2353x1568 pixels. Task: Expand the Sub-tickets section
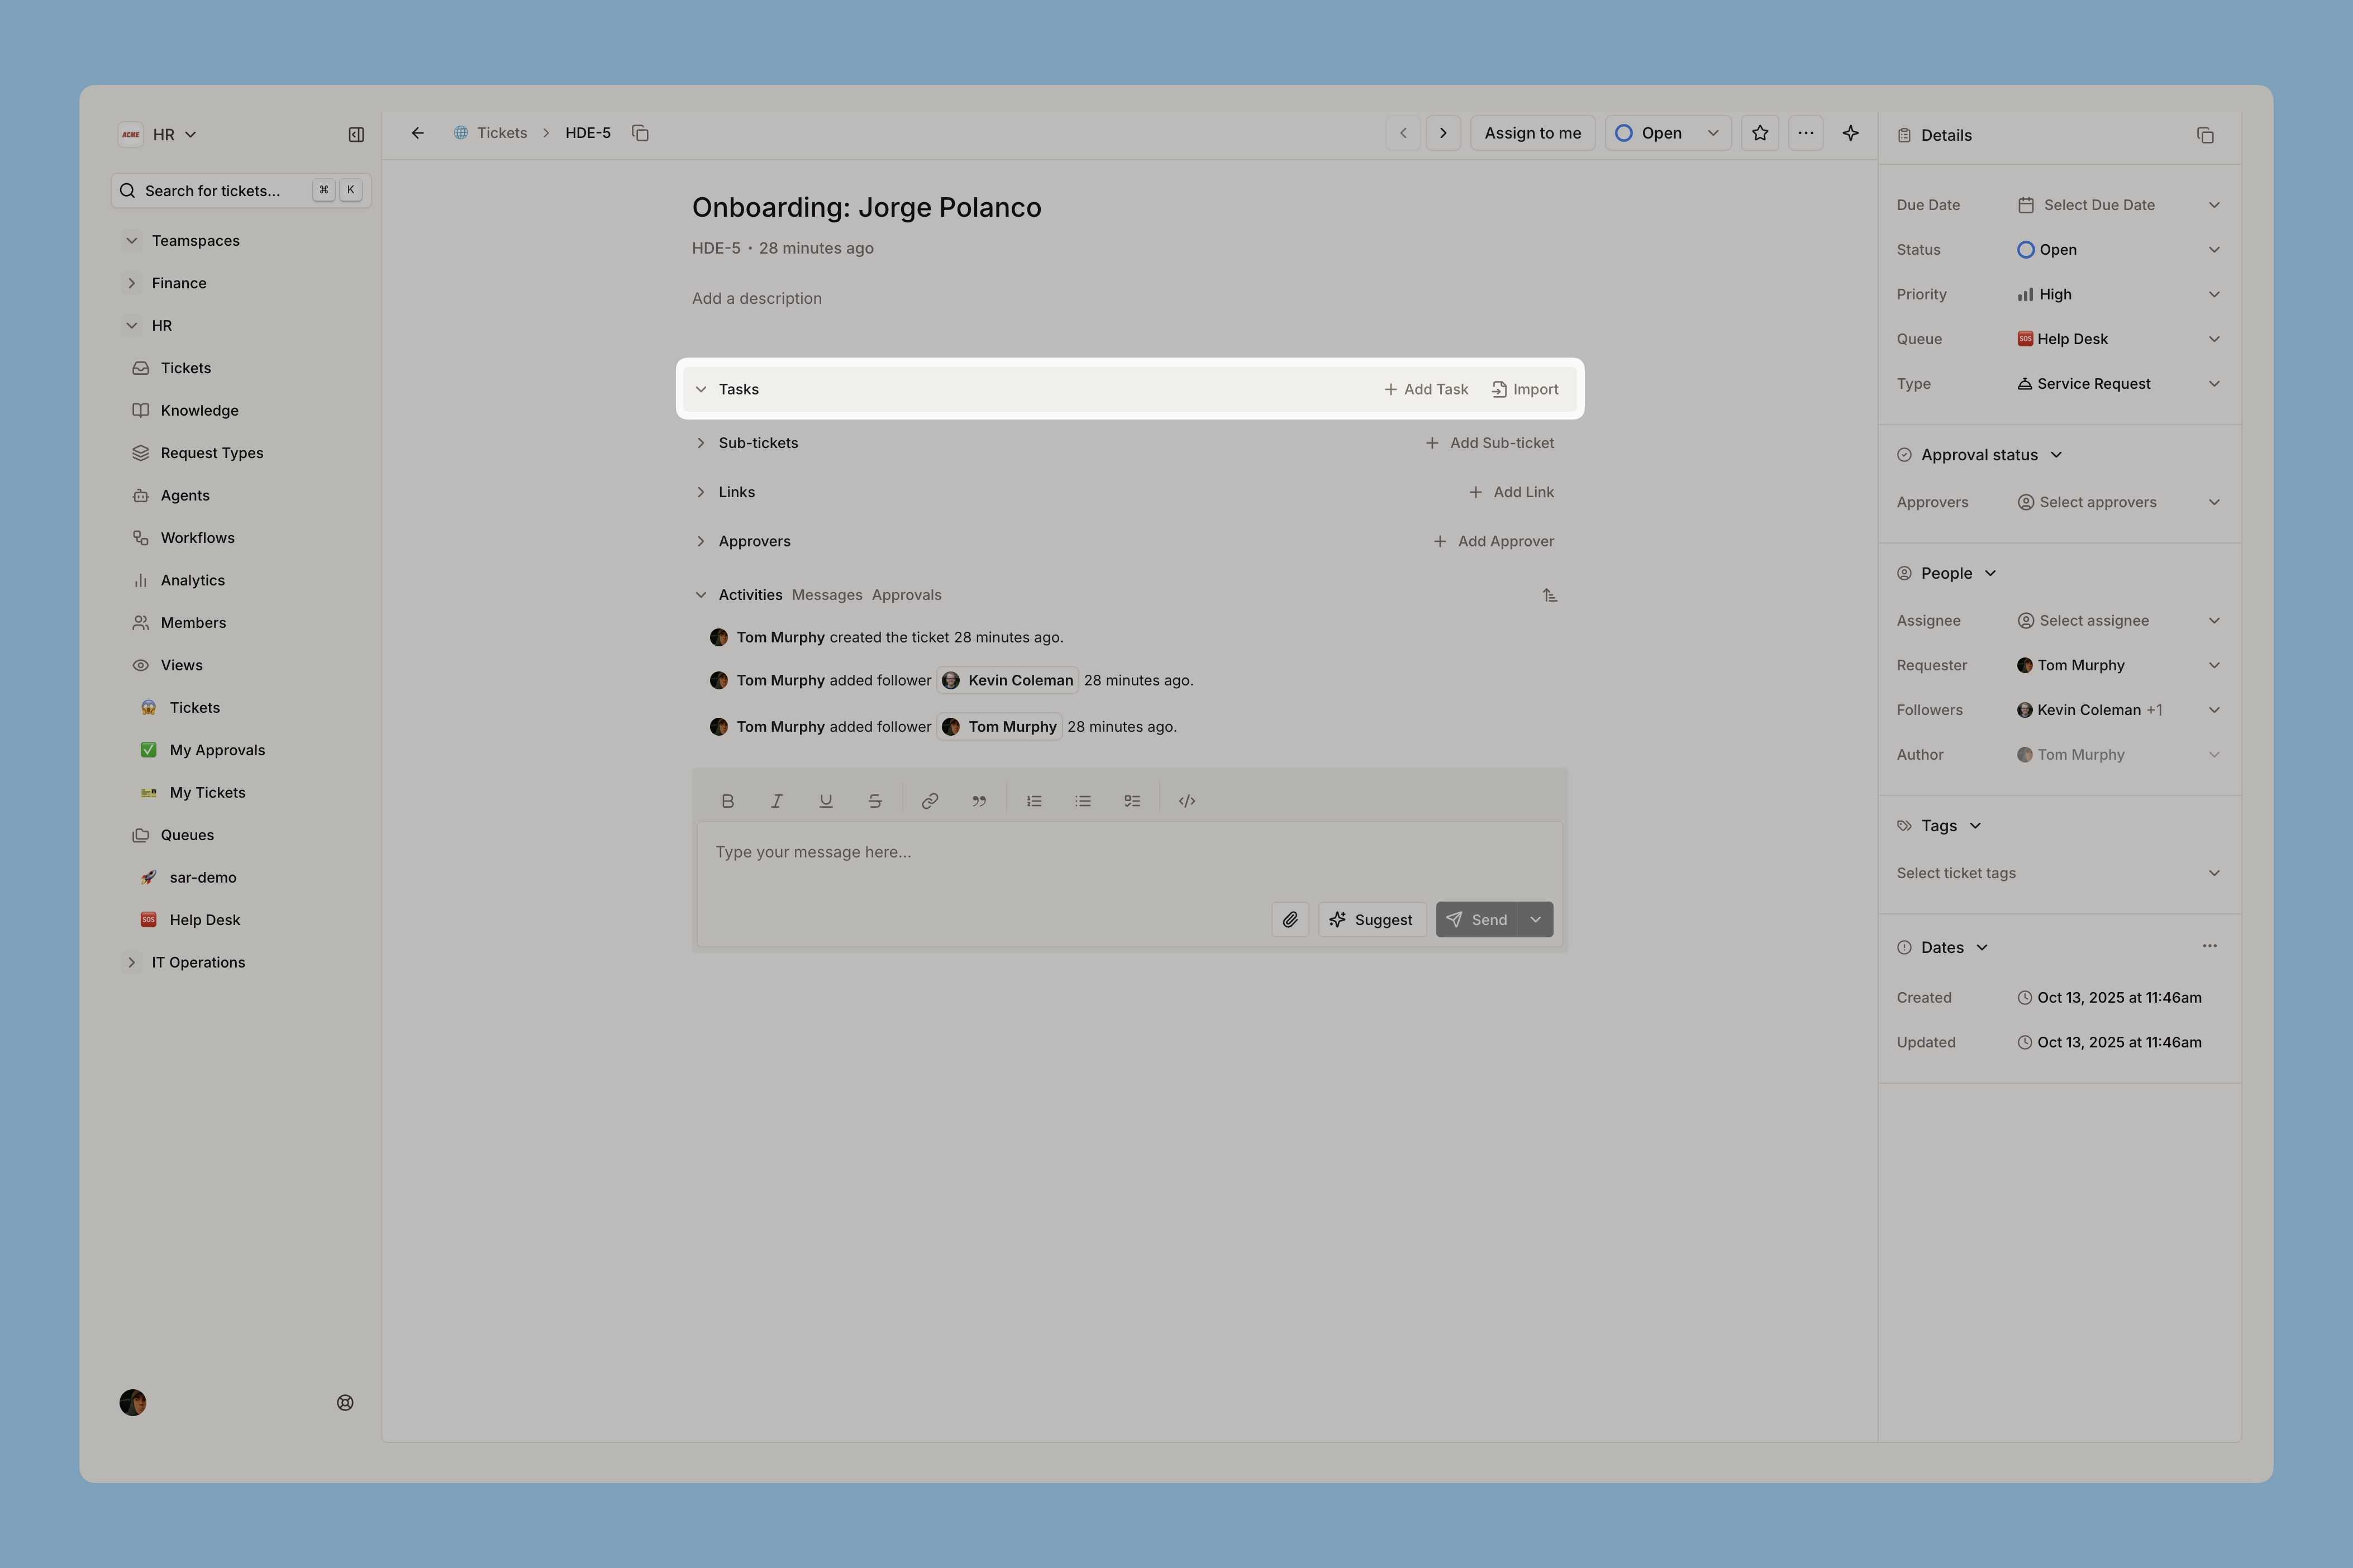point(701,443)
